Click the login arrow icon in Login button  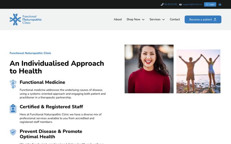(x=207, y=4)
